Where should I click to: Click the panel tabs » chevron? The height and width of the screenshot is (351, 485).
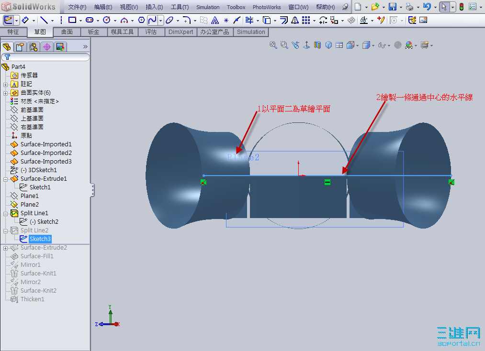click(x=85, y=47)
